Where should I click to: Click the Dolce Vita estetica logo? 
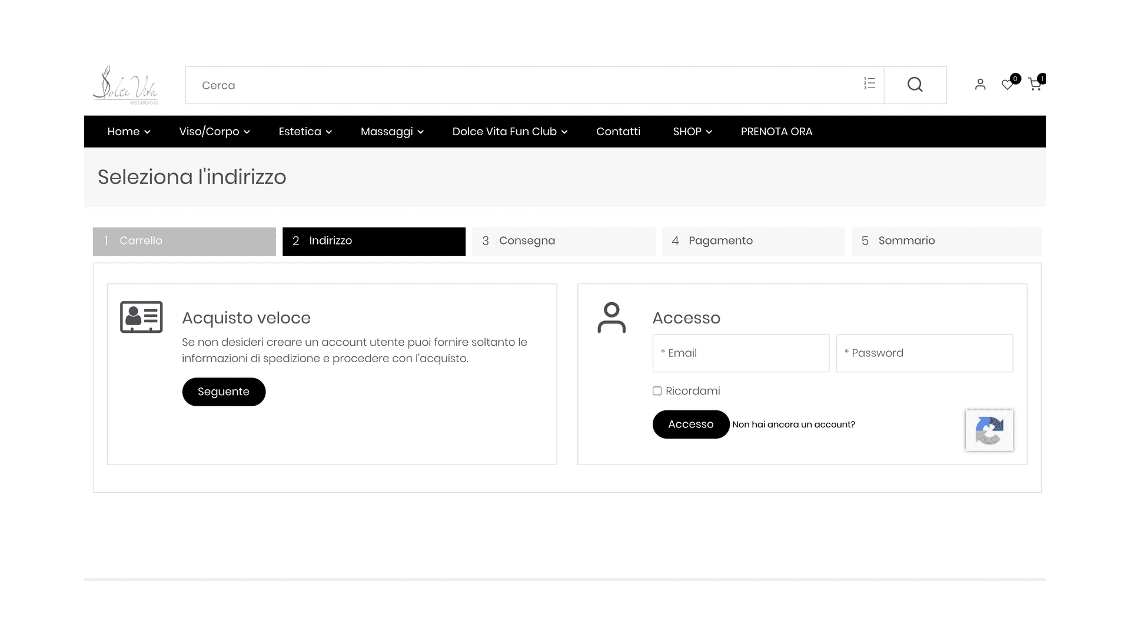coord(125,85)
